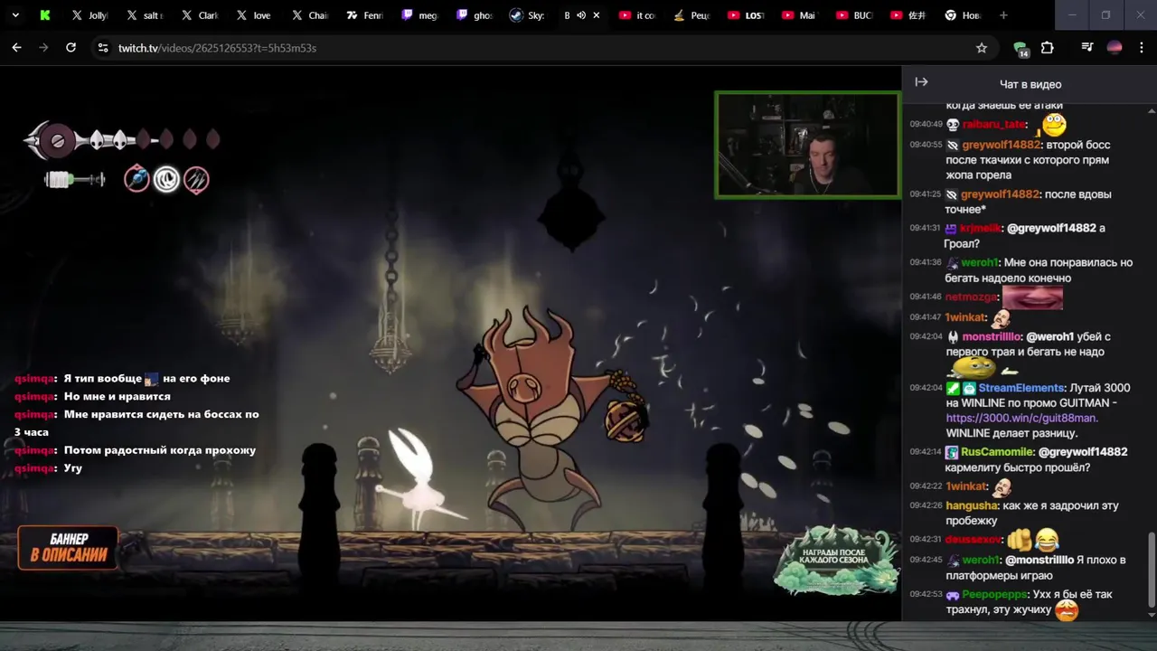Close the active Twitch video tab
This screenshot has width=1157, height=651.
tap(597, 15)
